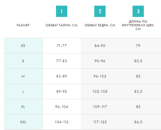Click the ОБХВАТ ТАЛИИ, СМ header
The width and height of the screenshot is (161, 130).
click(x=62, y=25)
